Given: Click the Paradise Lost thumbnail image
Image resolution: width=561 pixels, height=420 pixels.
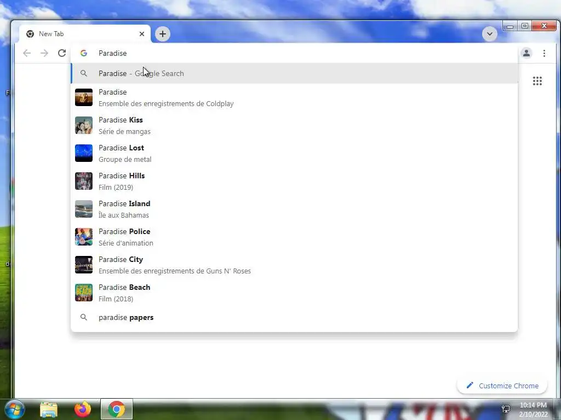Looking at the screenshot, I should [x=84, y=153].
